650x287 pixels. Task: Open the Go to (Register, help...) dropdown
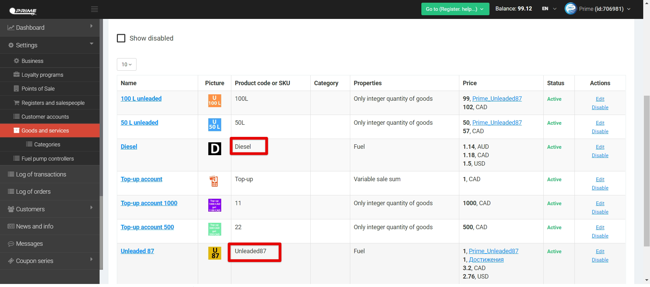pyautogui.click(x=455, y=9)
